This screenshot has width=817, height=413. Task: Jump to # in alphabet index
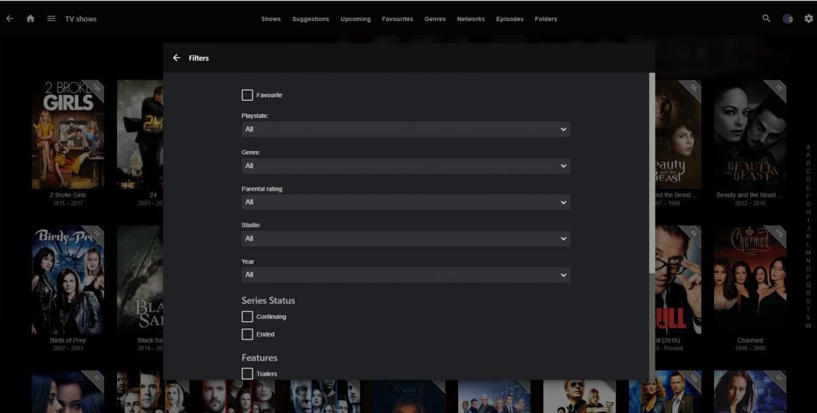click(x=808, y=147)
